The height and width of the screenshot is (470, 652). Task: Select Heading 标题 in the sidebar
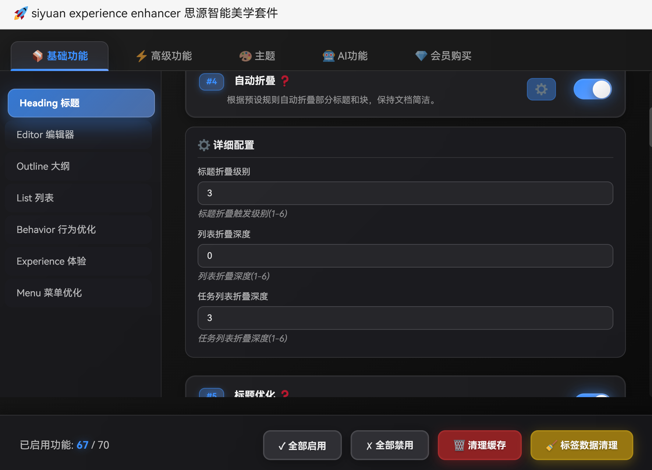tap(81, 103)
